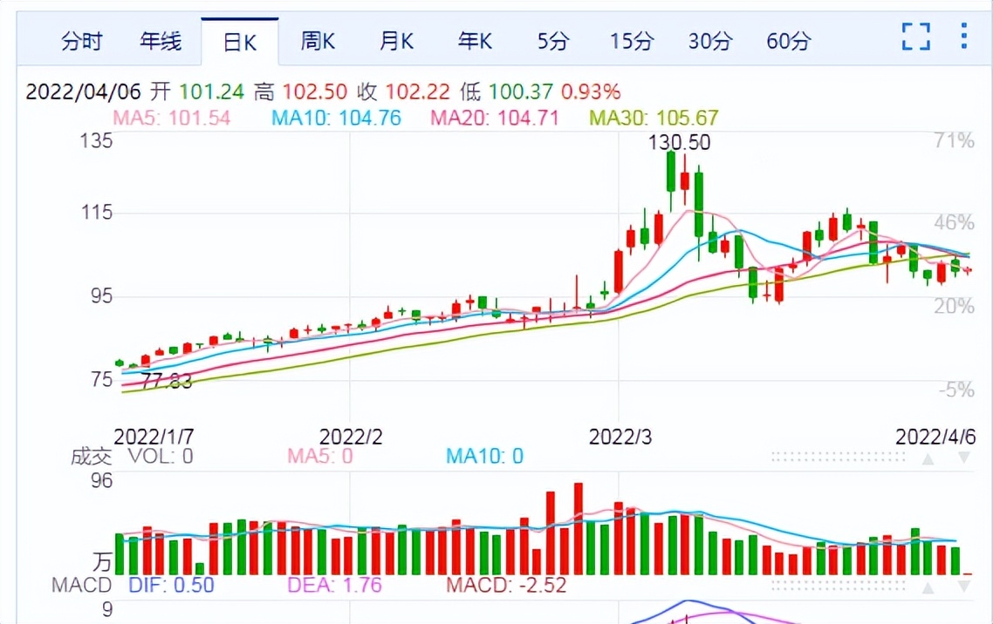Click the MA30: 105.67 indicator label
Screen dimensions: 993x624
coord(654,118)
